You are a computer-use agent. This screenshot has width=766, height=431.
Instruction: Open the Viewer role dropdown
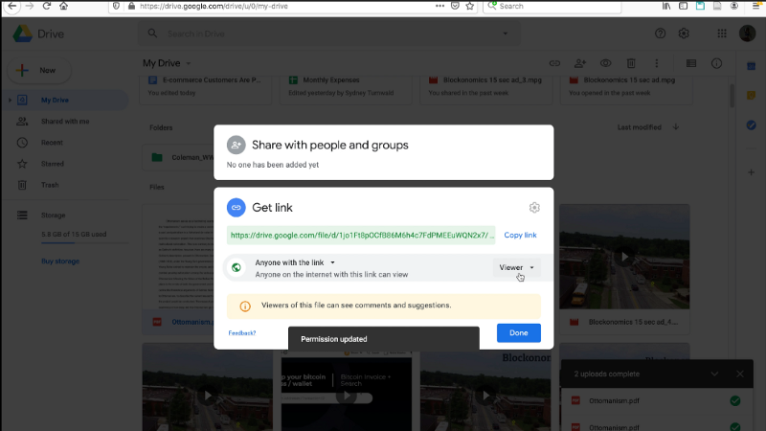(x=517, y=267)
